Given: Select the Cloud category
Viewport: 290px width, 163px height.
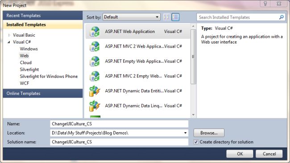Looking at the screenshot, I should (x=25, y=63).
